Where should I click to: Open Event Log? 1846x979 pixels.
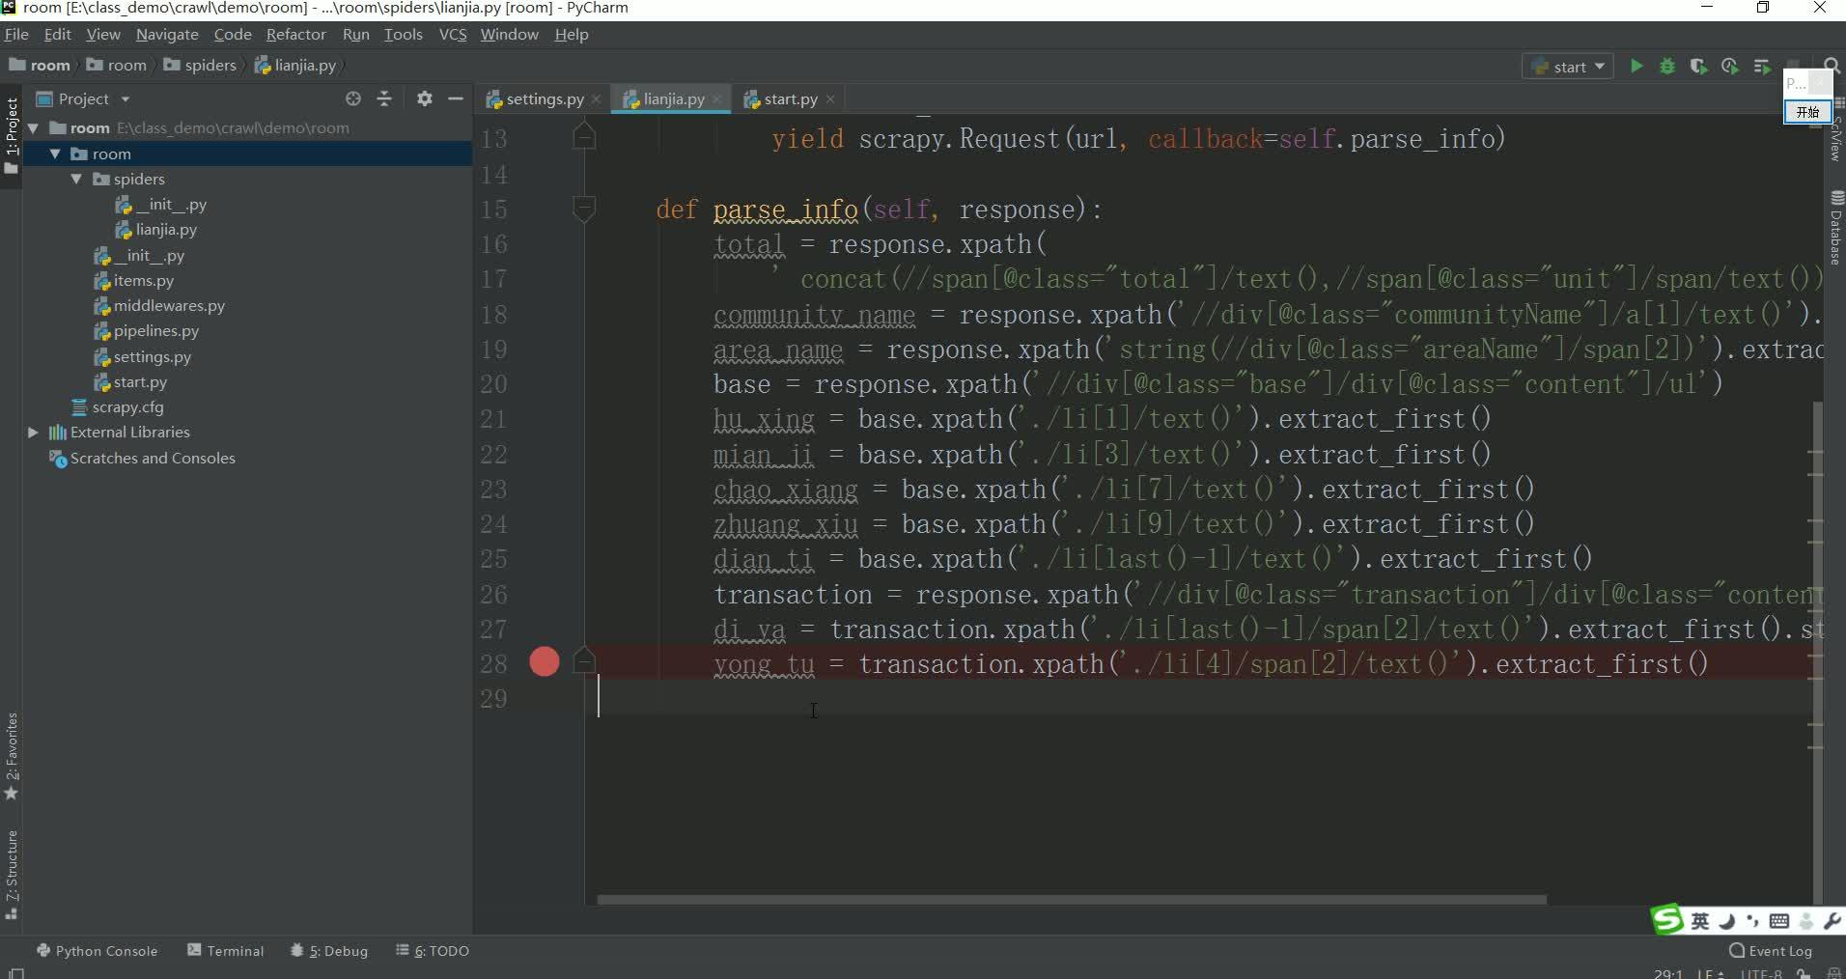1771,951
